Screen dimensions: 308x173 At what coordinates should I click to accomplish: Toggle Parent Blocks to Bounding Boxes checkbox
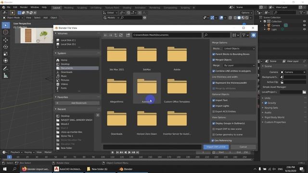pos(214,54)
